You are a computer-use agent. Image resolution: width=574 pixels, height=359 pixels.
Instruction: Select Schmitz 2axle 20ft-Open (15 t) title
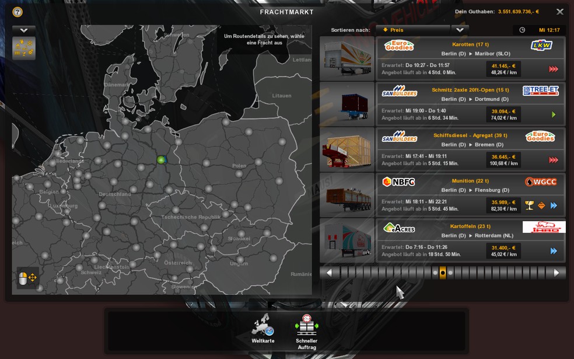[x=470, y=90]
